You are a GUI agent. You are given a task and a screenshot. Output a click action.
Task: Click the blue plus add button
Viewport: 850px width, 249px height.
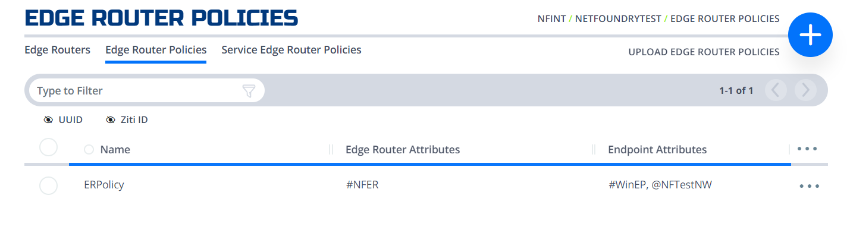coord(810,36)
